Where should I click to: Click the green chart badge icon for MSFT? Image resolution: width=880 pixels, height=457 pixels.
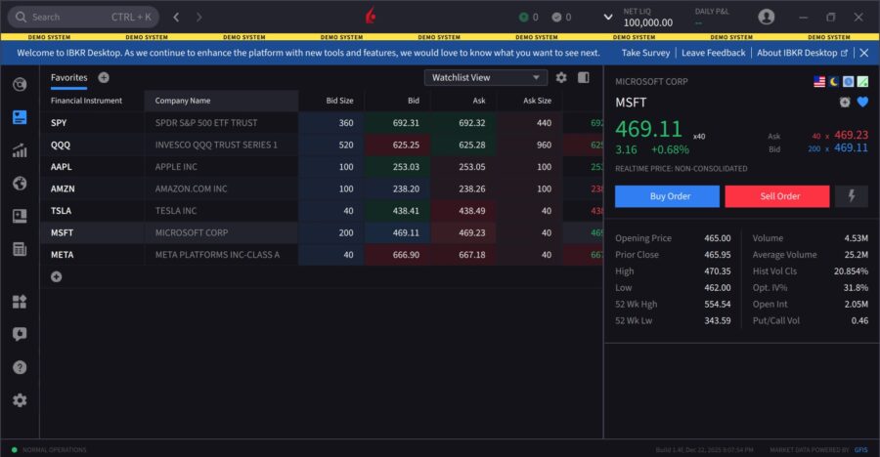[x=862, y=82]
